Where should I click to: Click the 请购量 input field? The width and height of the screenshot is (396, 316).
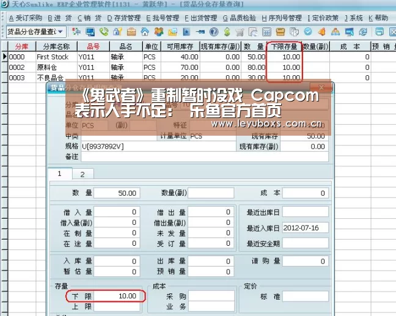(306, 261)
